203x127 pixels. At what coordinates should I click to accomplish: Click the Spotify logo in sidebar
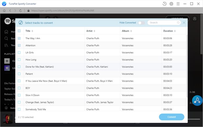pyautogui.click(x=8, y=21)
